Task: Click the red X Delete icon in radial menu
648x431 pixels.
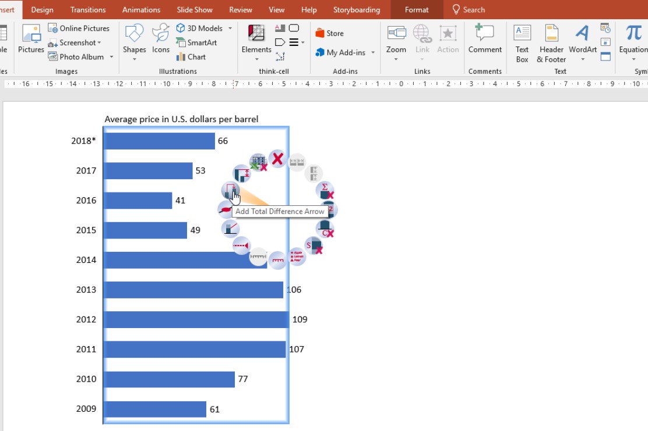Action: [278, 158]
